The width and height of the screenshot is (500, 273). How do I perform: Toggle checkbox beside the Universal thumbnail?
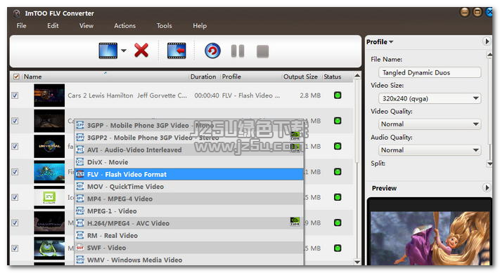point(15,147)
